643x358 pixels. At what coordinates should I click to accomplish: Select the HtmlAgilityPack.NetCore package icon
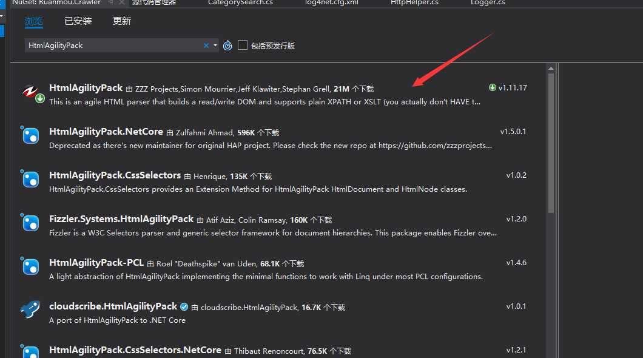(x=30, y=135)
